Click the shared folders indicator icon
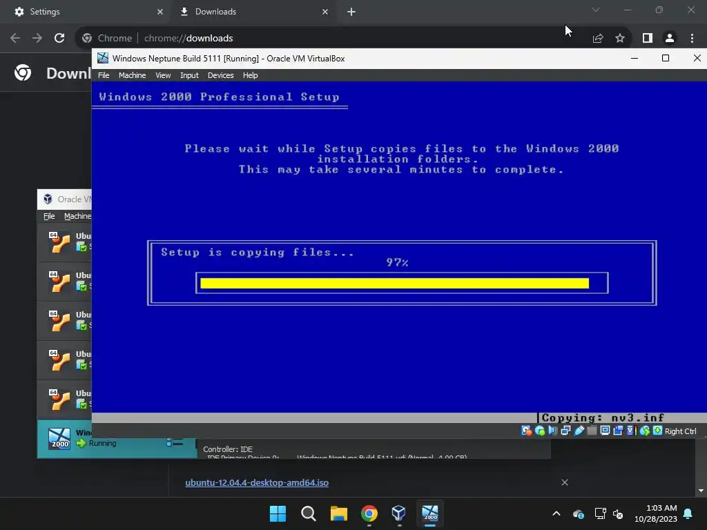 pos(592,431)
